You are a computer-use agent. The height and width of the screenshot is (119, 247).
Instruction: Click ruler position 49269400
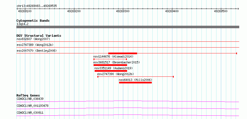tap(172, 11)
